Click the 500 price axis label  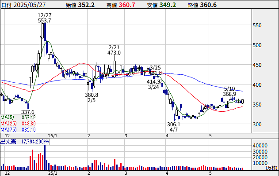[257, 45]
